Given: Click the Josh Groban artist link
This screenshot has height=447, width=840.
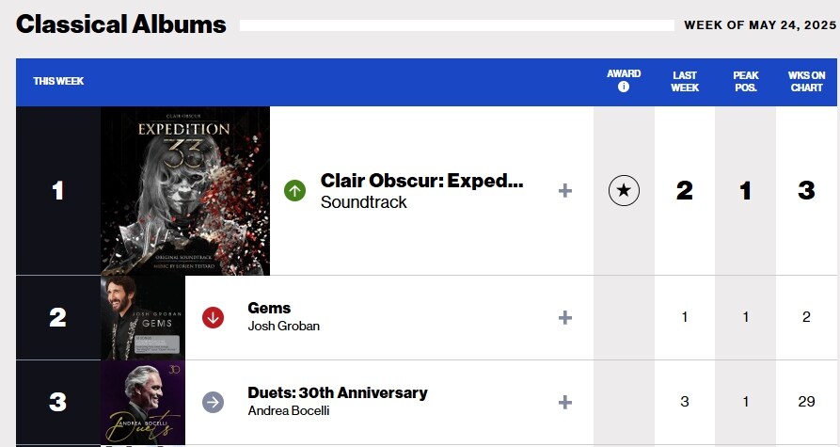Looking at the screenshot, I should click(283, 327).
